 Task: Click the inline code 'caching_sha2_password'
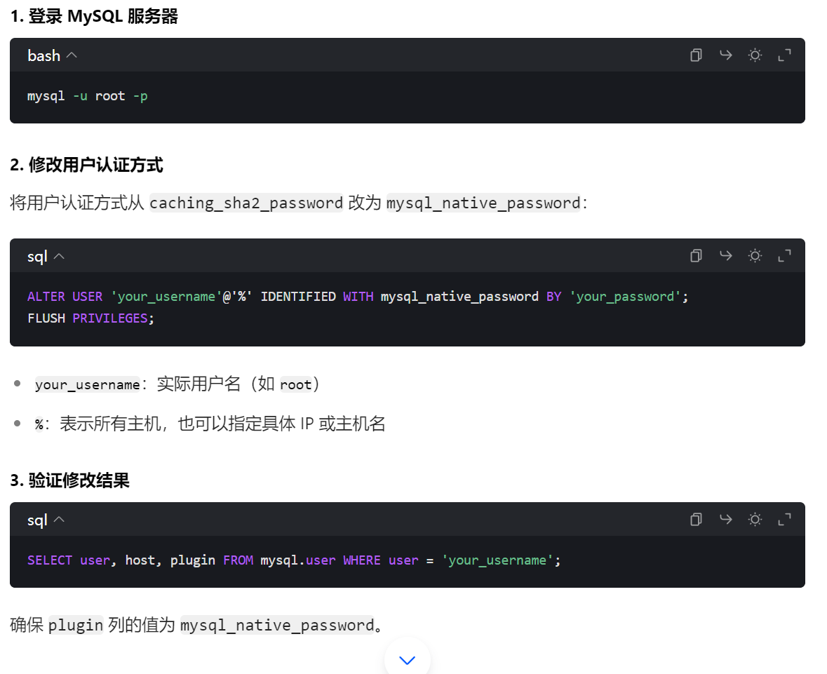[246, 203]
